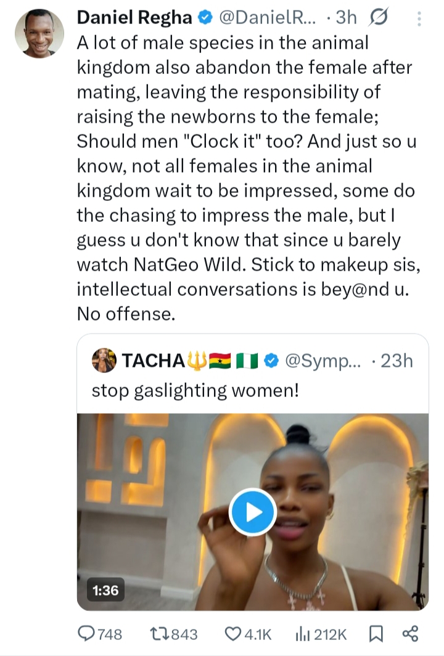Open quoted text "stop gaslighting women!"
444x656 pixels.
(195, 391)
